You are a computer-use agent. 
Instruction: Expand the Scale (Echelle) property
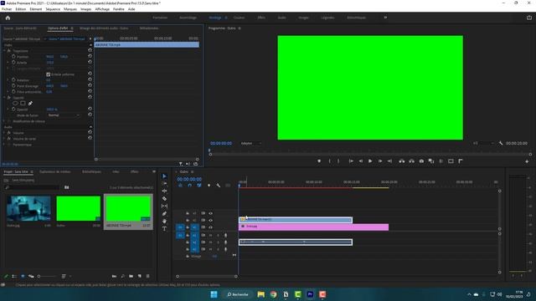[x=8, y=63]
